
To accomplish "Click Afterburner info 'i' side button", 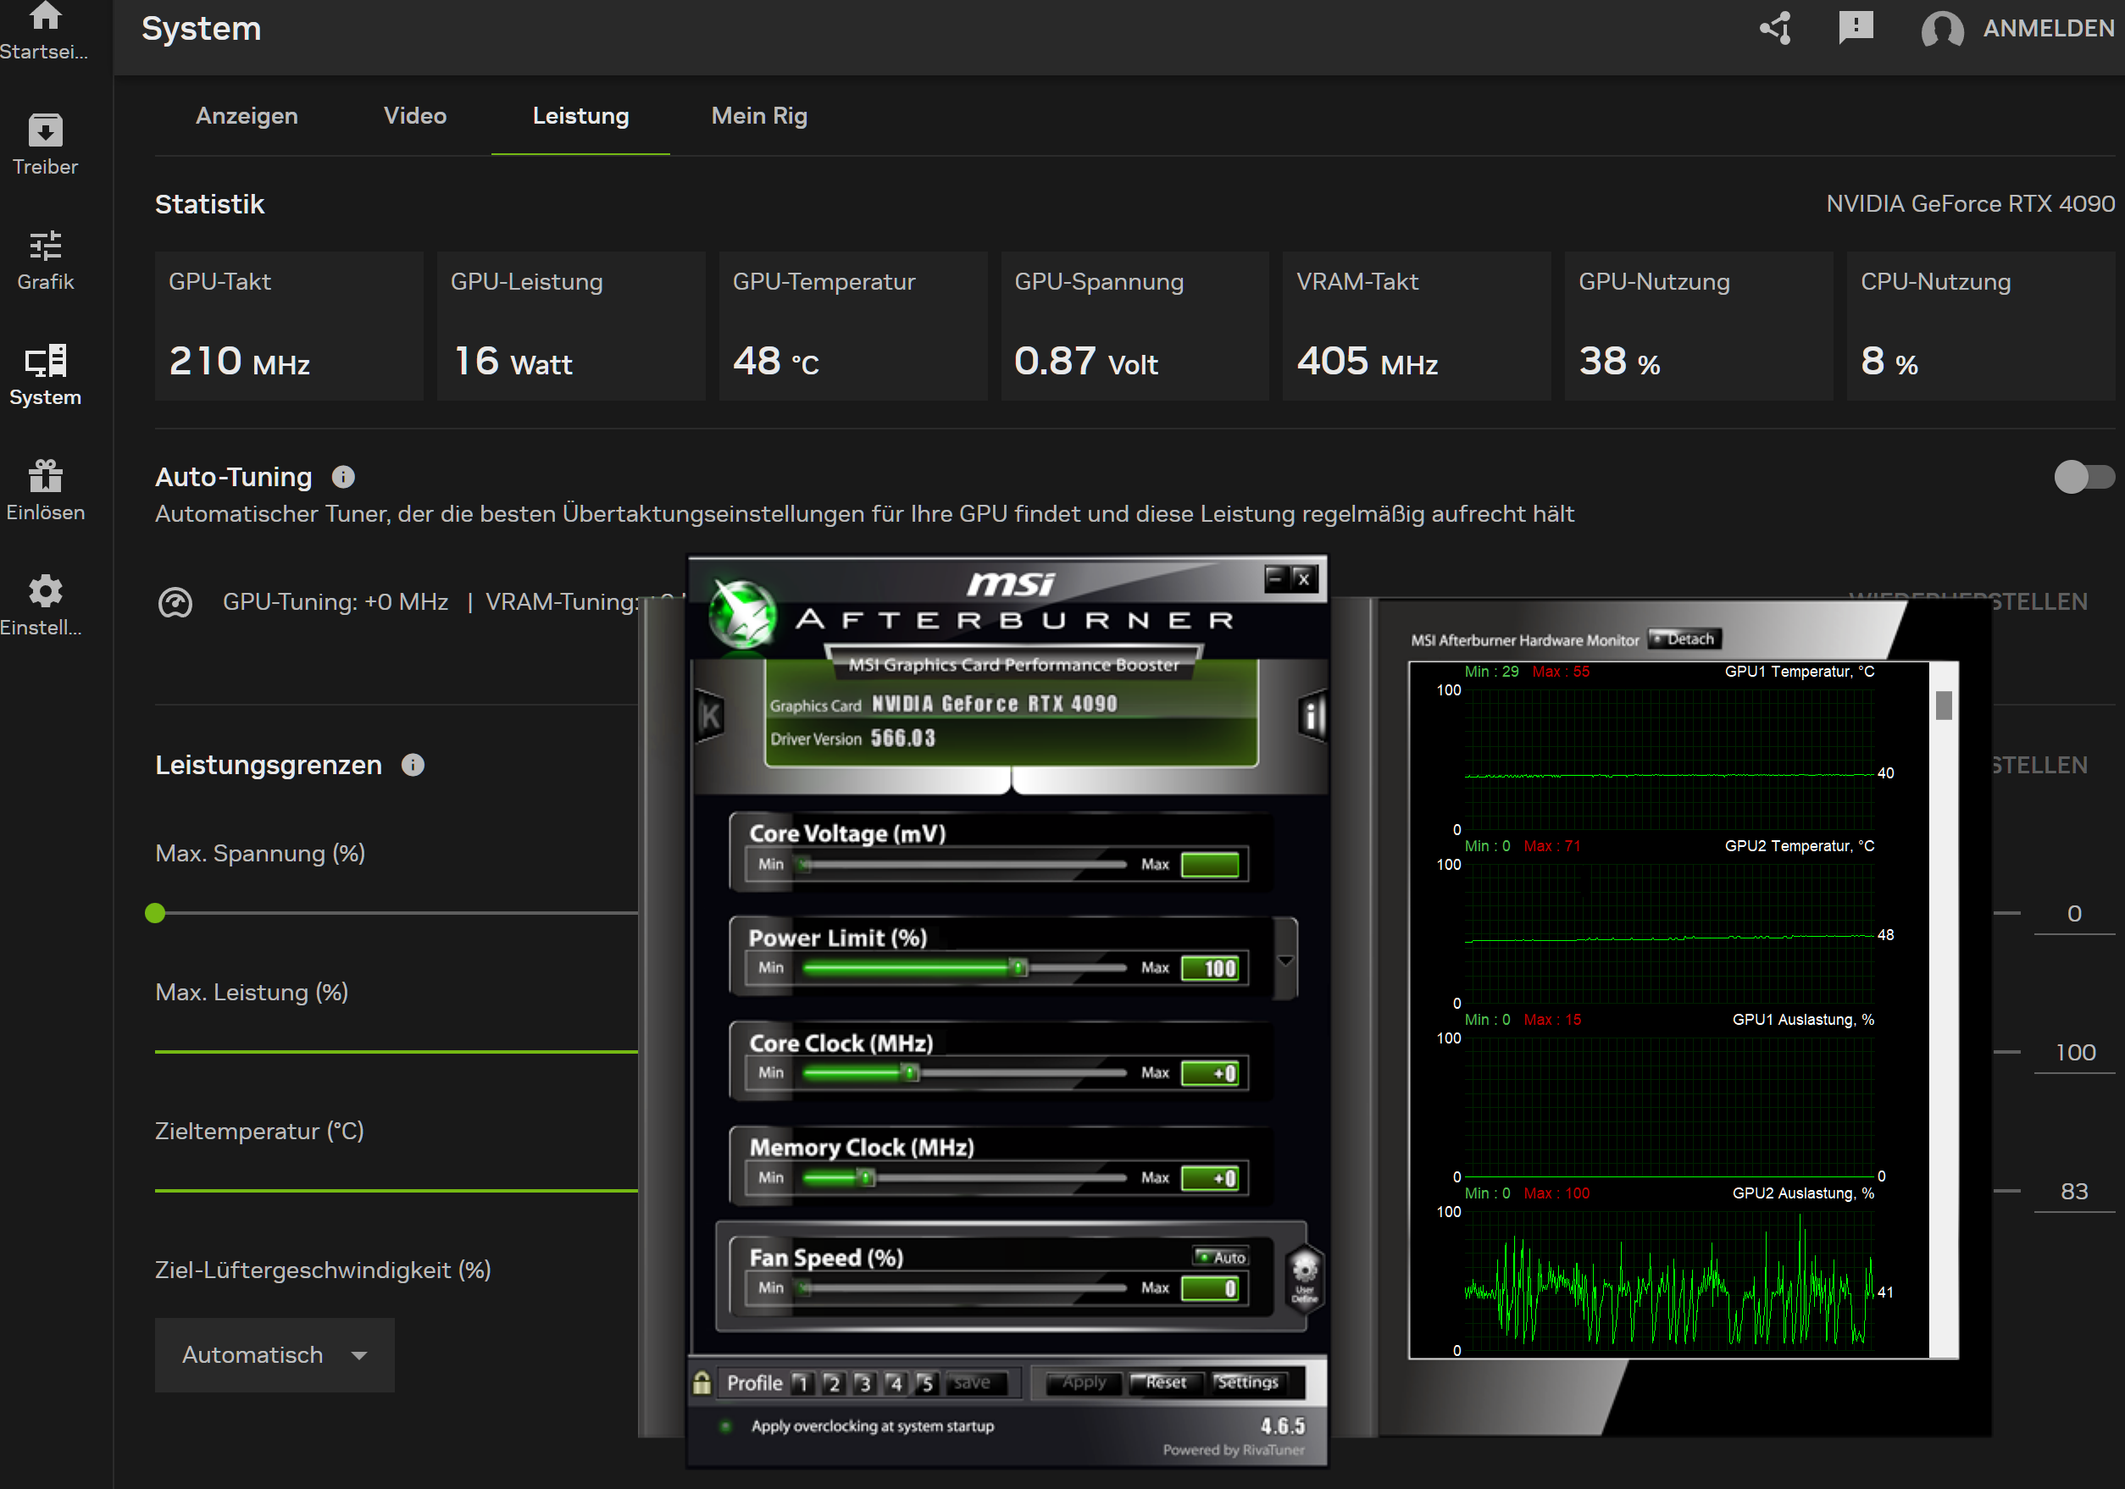I will coord(1312,716).
